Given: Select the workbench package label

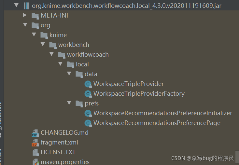Looking at the screenshot, I should [74, 45].
